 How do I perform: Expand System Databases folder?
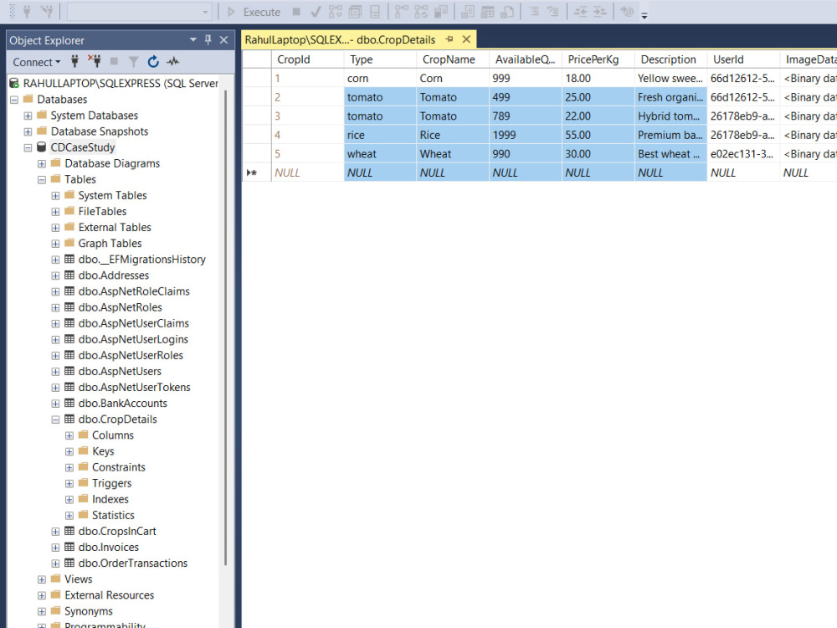click(28, 116)
